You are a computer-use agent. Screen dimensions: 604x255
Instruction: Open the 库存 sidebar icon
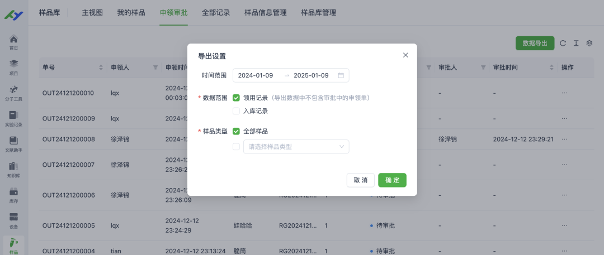pyautogui.click(x=13, y=195)
